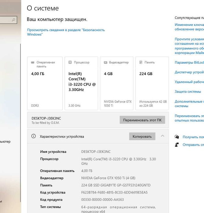Screen dimensions: 204x213
Task: Click the RAM memory chip icon
Action: (x=33, y=62)
